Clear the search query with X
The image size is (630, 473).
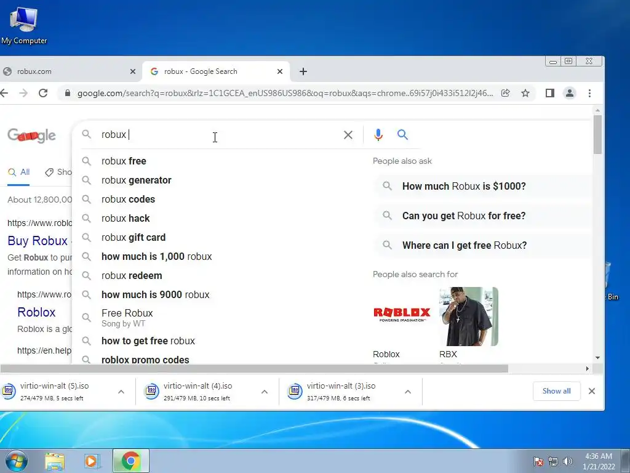click(x=348, y=135)
